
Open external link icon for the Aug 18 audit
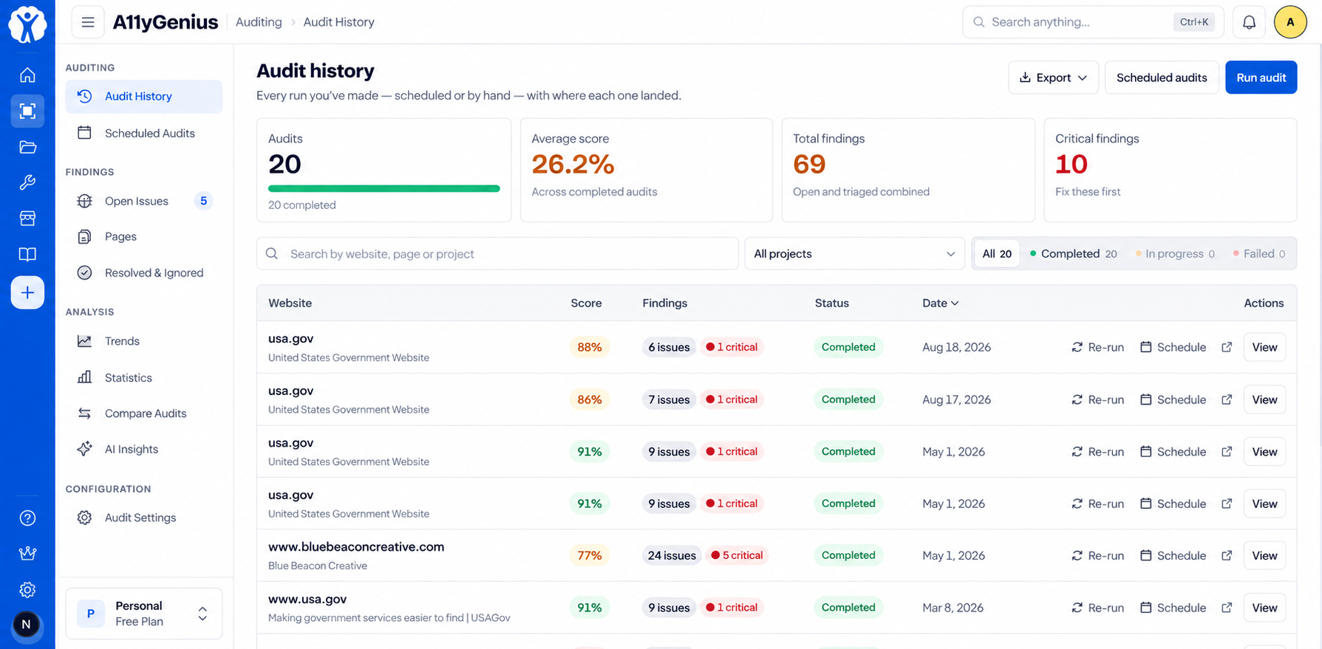[x=1227, y=347]
